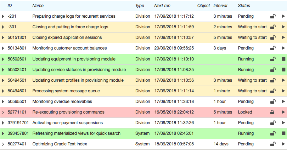This screenshot has height=150, width=287.
Task: Click lock icon for Optimizing Oracle Text index
Action: [x=273, y=144]
